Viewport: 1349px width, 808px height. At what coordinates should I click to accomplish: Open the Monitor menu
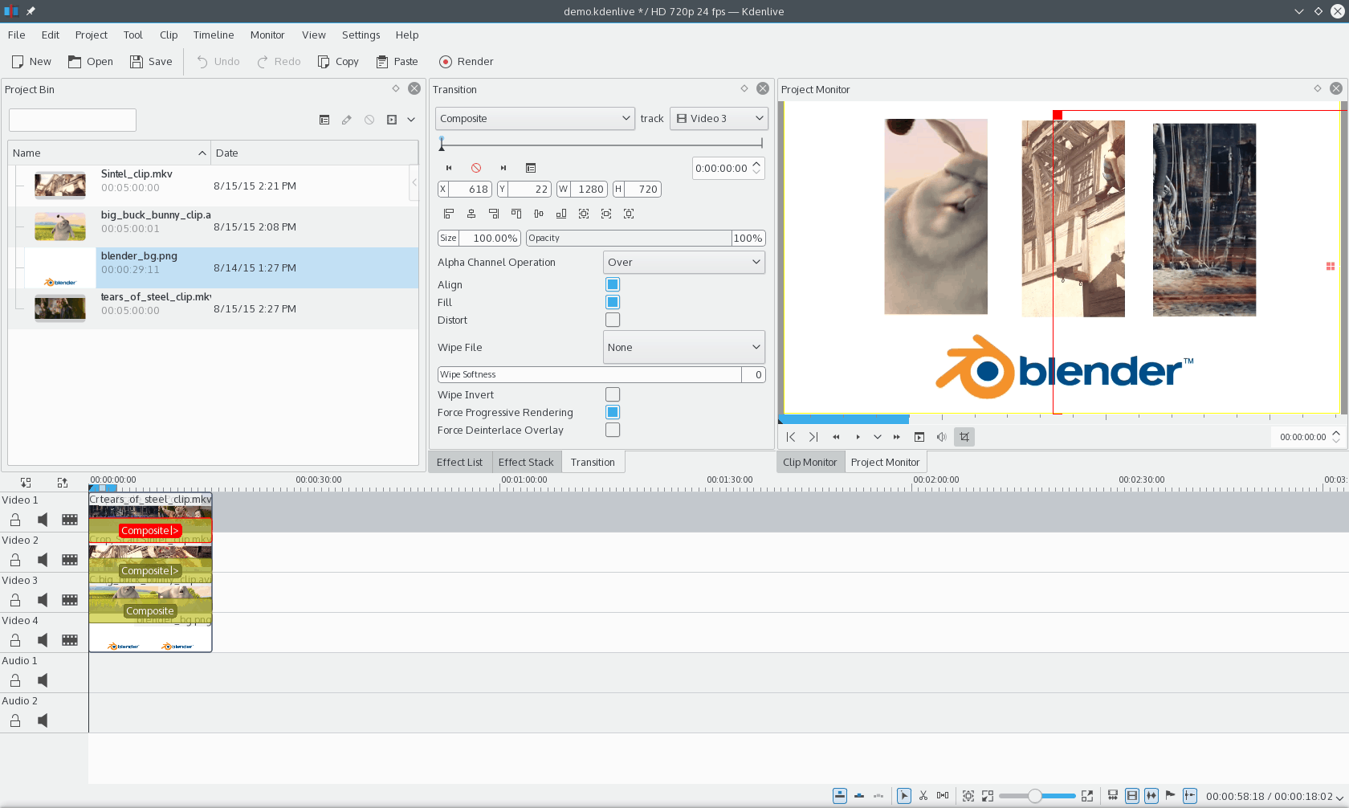[x=267, y=35]
